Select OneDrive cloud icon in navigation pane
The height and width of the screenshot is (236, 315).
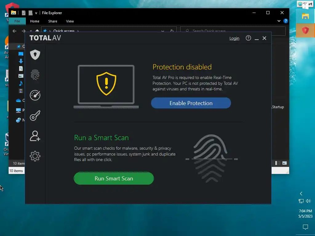(18, 100)
